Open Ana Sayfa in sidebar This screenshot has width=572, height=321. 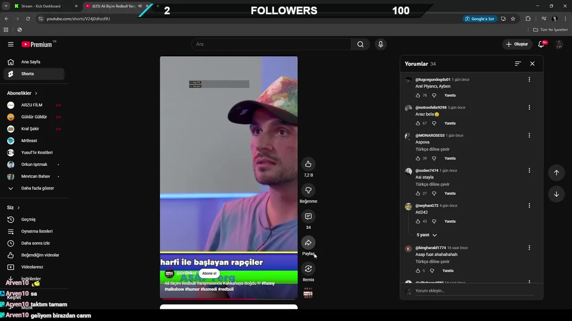(x=34, y=62)
